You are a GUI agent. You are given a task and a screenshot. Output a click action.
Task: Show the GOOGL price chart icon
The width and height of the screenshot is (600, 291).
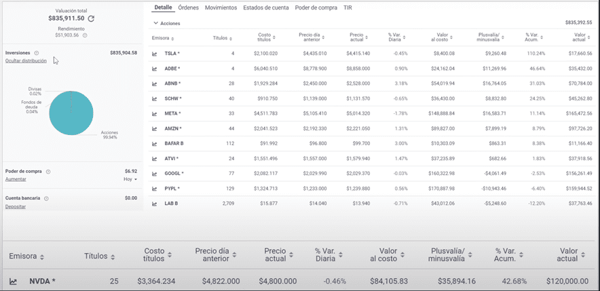point(155,173)
